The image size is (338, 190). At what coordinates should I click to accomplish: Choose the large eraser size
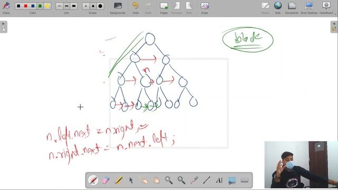pyautogui.click(x=100, y=6)
